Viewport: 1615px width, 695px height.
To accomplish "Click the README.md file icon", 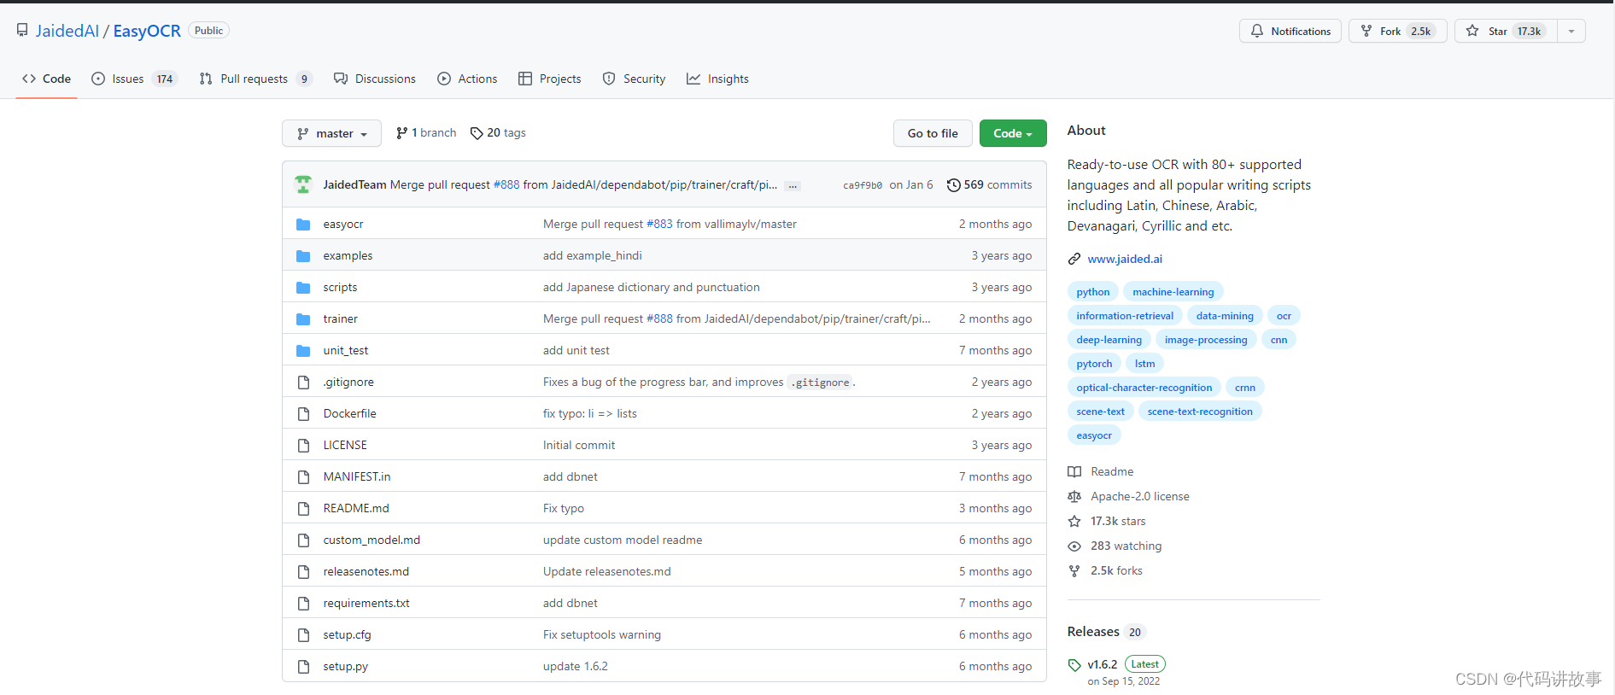I will [x=303, y=509].
